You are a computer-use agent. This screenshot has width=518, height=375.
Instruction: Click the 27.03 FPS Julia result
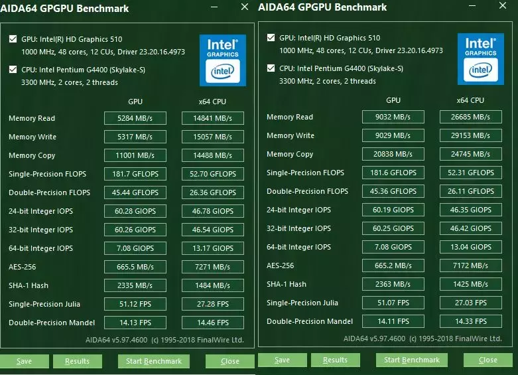click(471, 303)
